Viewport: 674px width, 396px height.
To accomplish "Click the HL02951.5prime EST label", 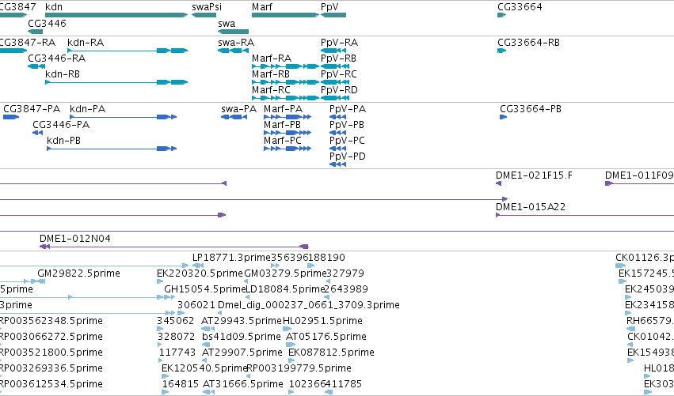I will (x=322, y=321).
